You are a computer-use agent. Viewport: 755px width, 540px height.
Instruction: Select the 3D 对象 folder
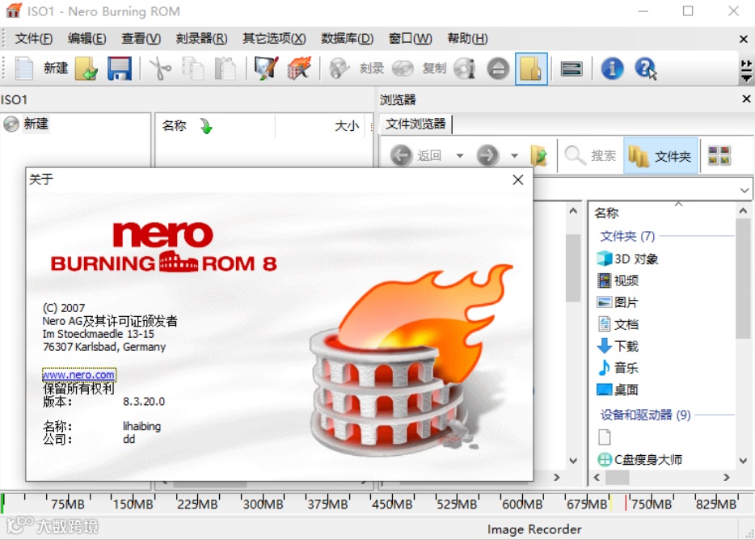click(627, 259)
